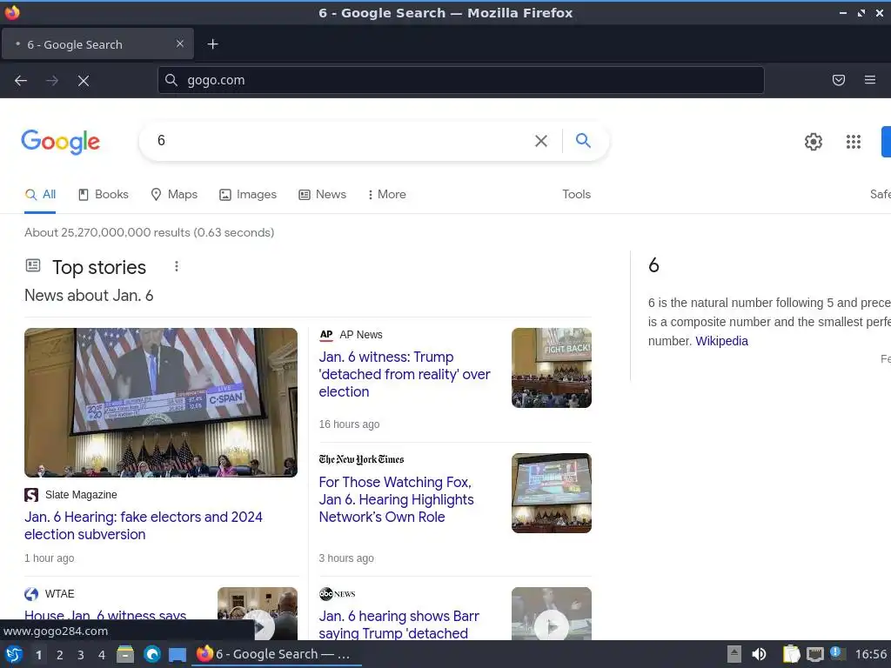Open the Tools filter button

click(x=576, y=194)
